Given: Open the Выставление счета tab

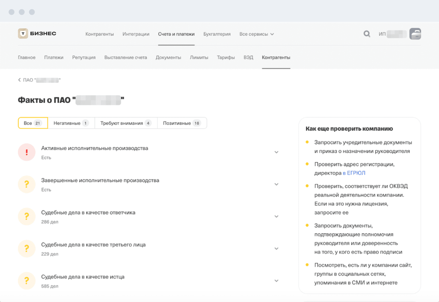Looking at the screenshot, I should tap(126, 57).
